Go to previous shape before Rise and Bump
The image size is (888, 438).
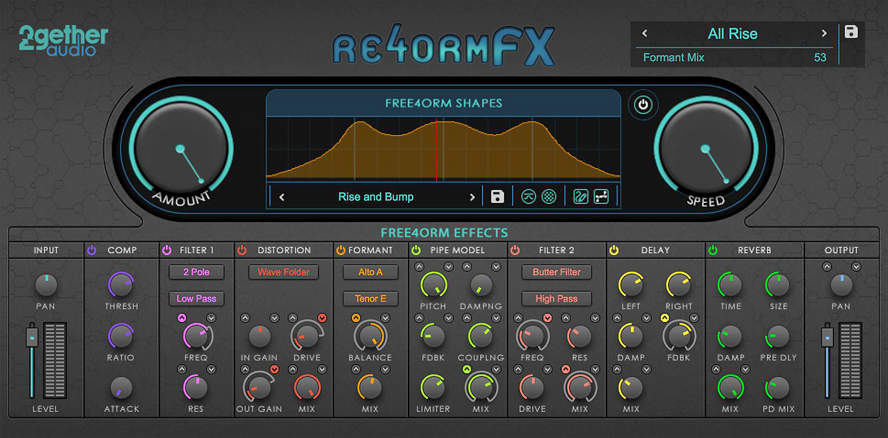(282, 197)
